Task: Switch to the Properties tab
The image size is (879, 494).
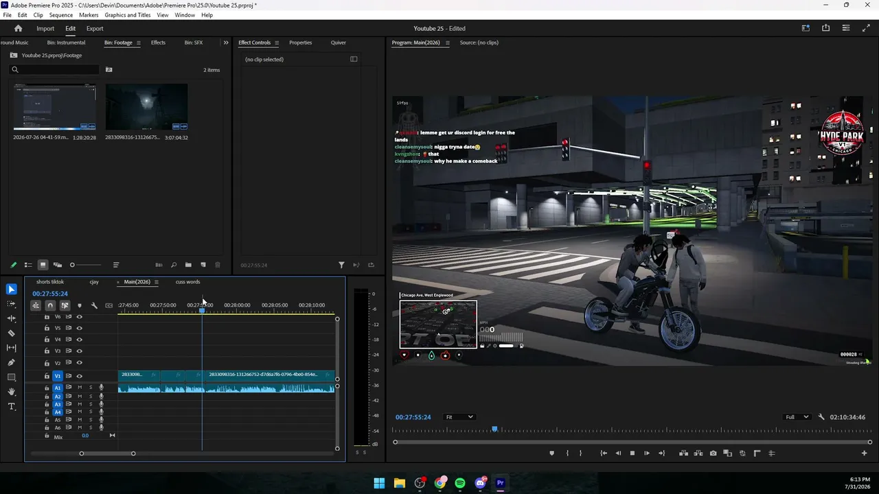Action: coord(300,43)
